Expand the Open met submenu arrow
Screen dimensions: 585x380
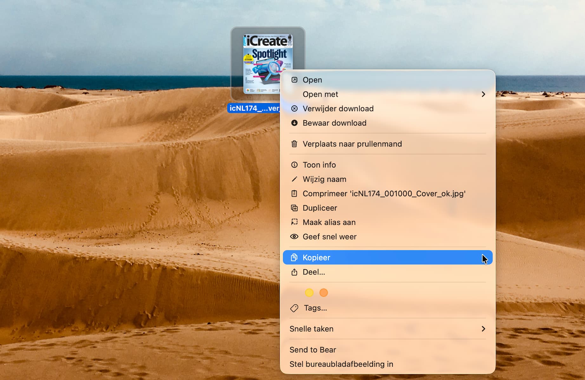[x=483, y=94]
